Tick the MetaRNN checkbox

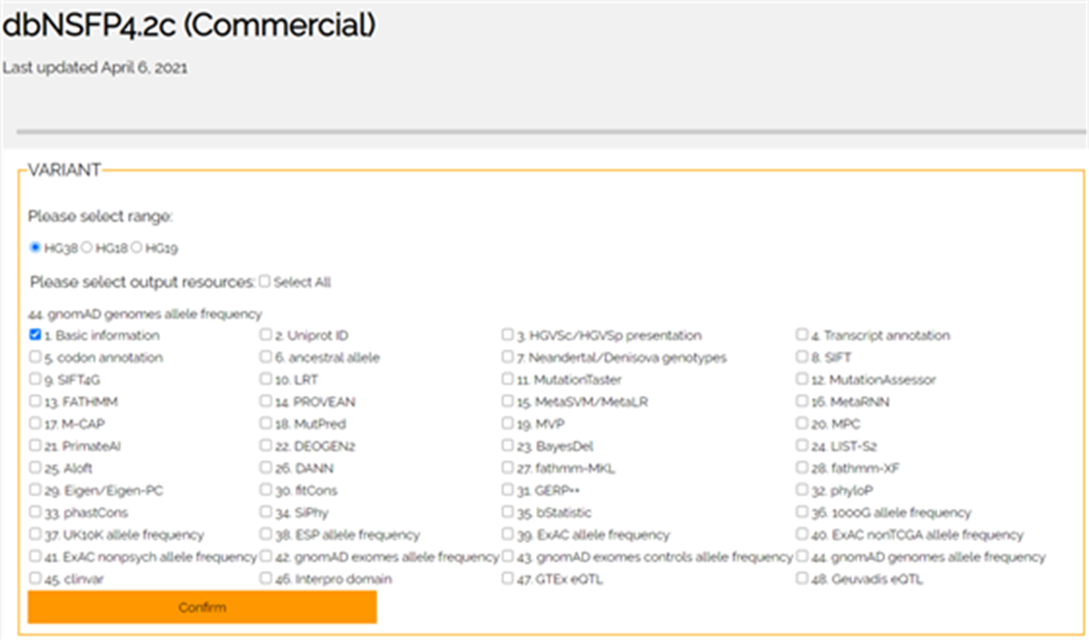pyautogui.click(x=802, y=401)
